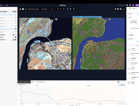Viewport: 139px width, 106px height.
Task: Expand bottom panel with down chevron
Action: coord(124,82)
